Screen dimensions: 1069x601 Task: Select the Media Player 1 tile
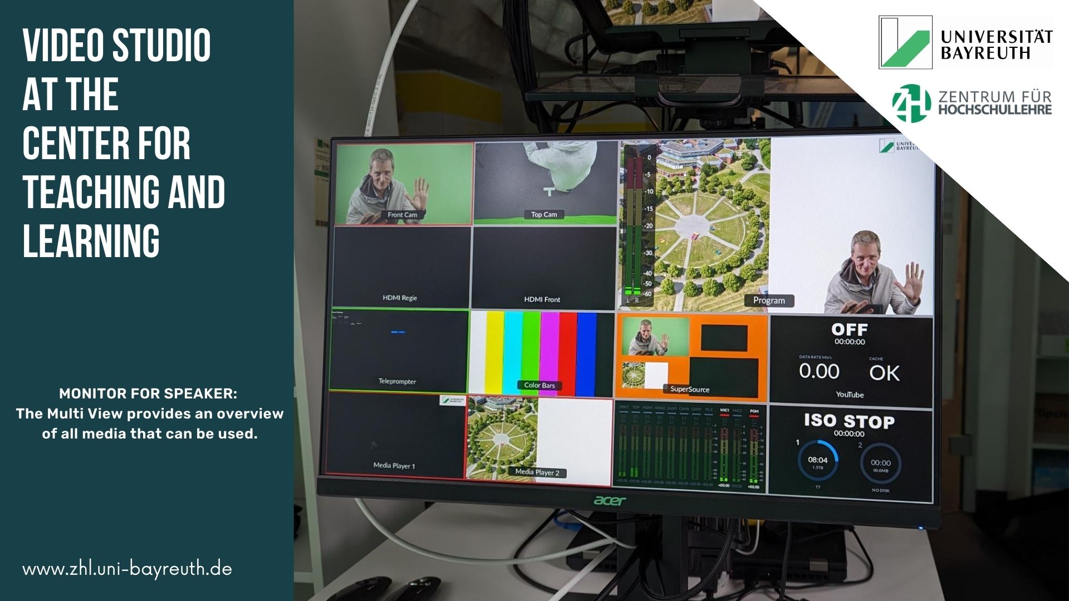tap(395, 436)
